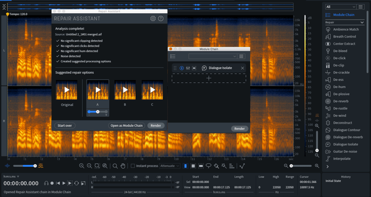Click the zoom out magnifier in the bottom toolbar
Image resolution: width=371 pixels, height=197 pixels.
(90, 166)
